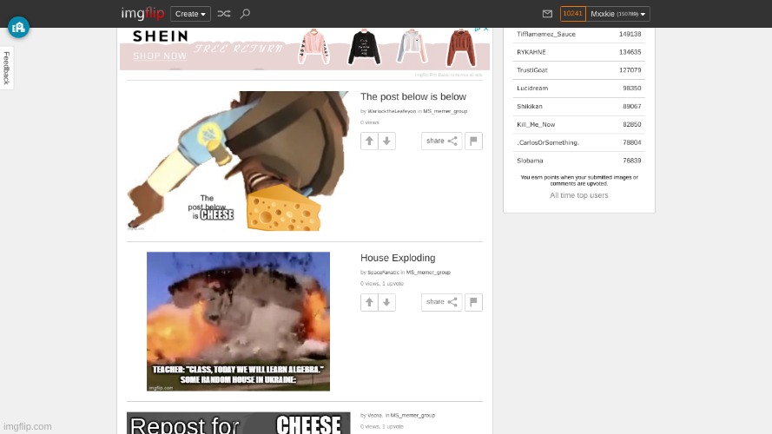Open the cheese shoe meme image

click(238, 161)
